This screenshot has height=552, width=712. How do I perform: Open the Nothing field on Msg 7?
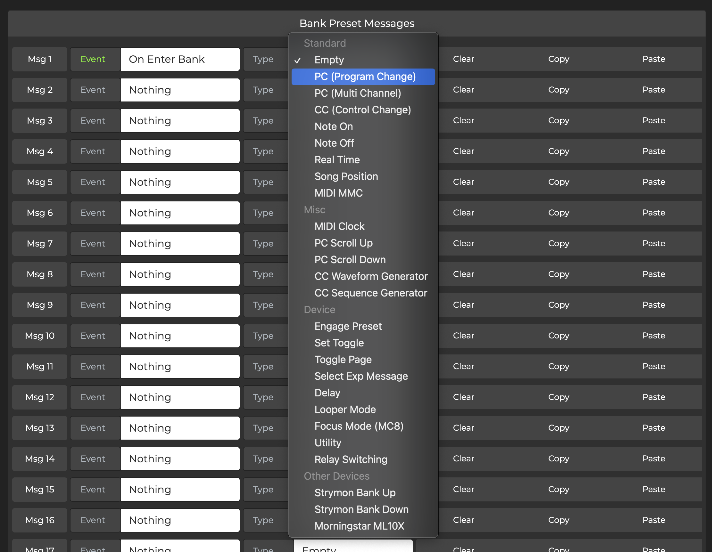click(180, 243)
